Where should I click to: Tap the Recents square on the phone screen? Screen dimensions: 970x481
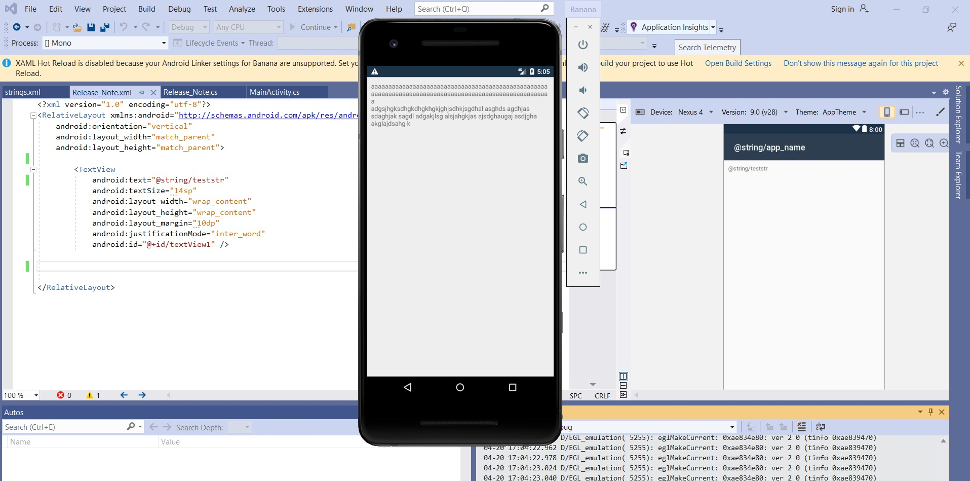point(513,387)
